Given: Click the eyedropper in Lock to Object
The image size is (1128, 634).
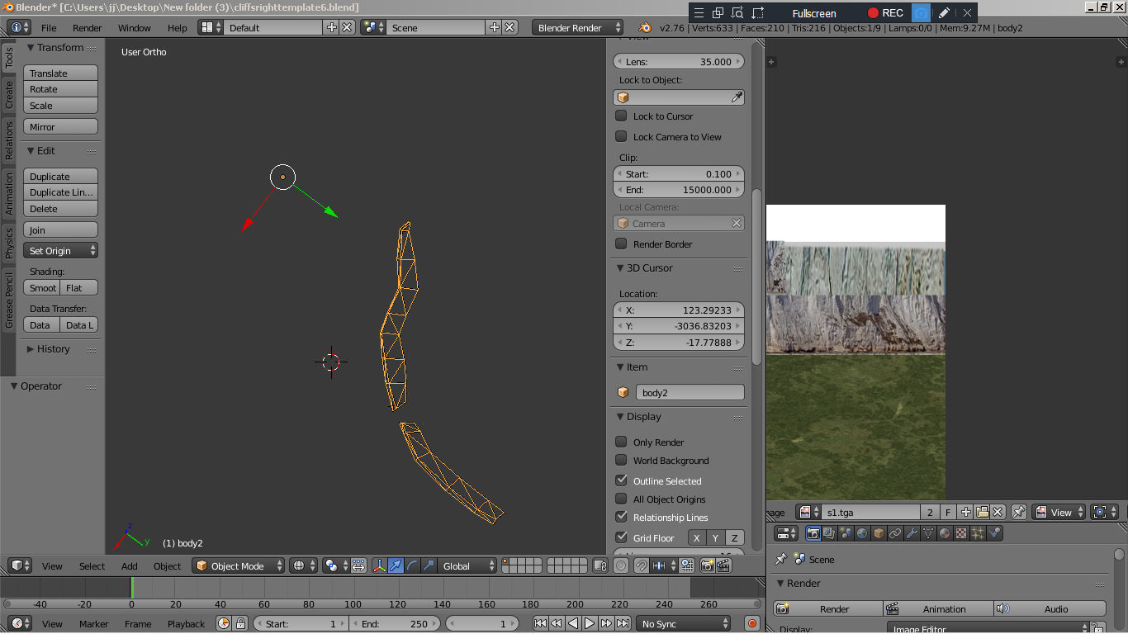Looking at the screenshot, I should pyautogui.click(x=737, y=97).
